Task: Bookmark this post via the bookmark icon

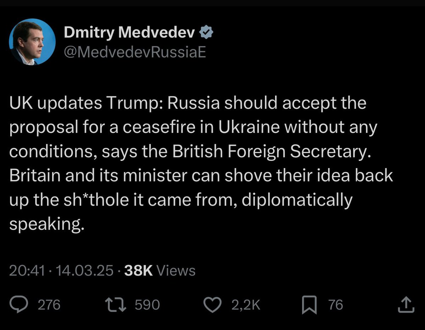Action: point(309,306)
